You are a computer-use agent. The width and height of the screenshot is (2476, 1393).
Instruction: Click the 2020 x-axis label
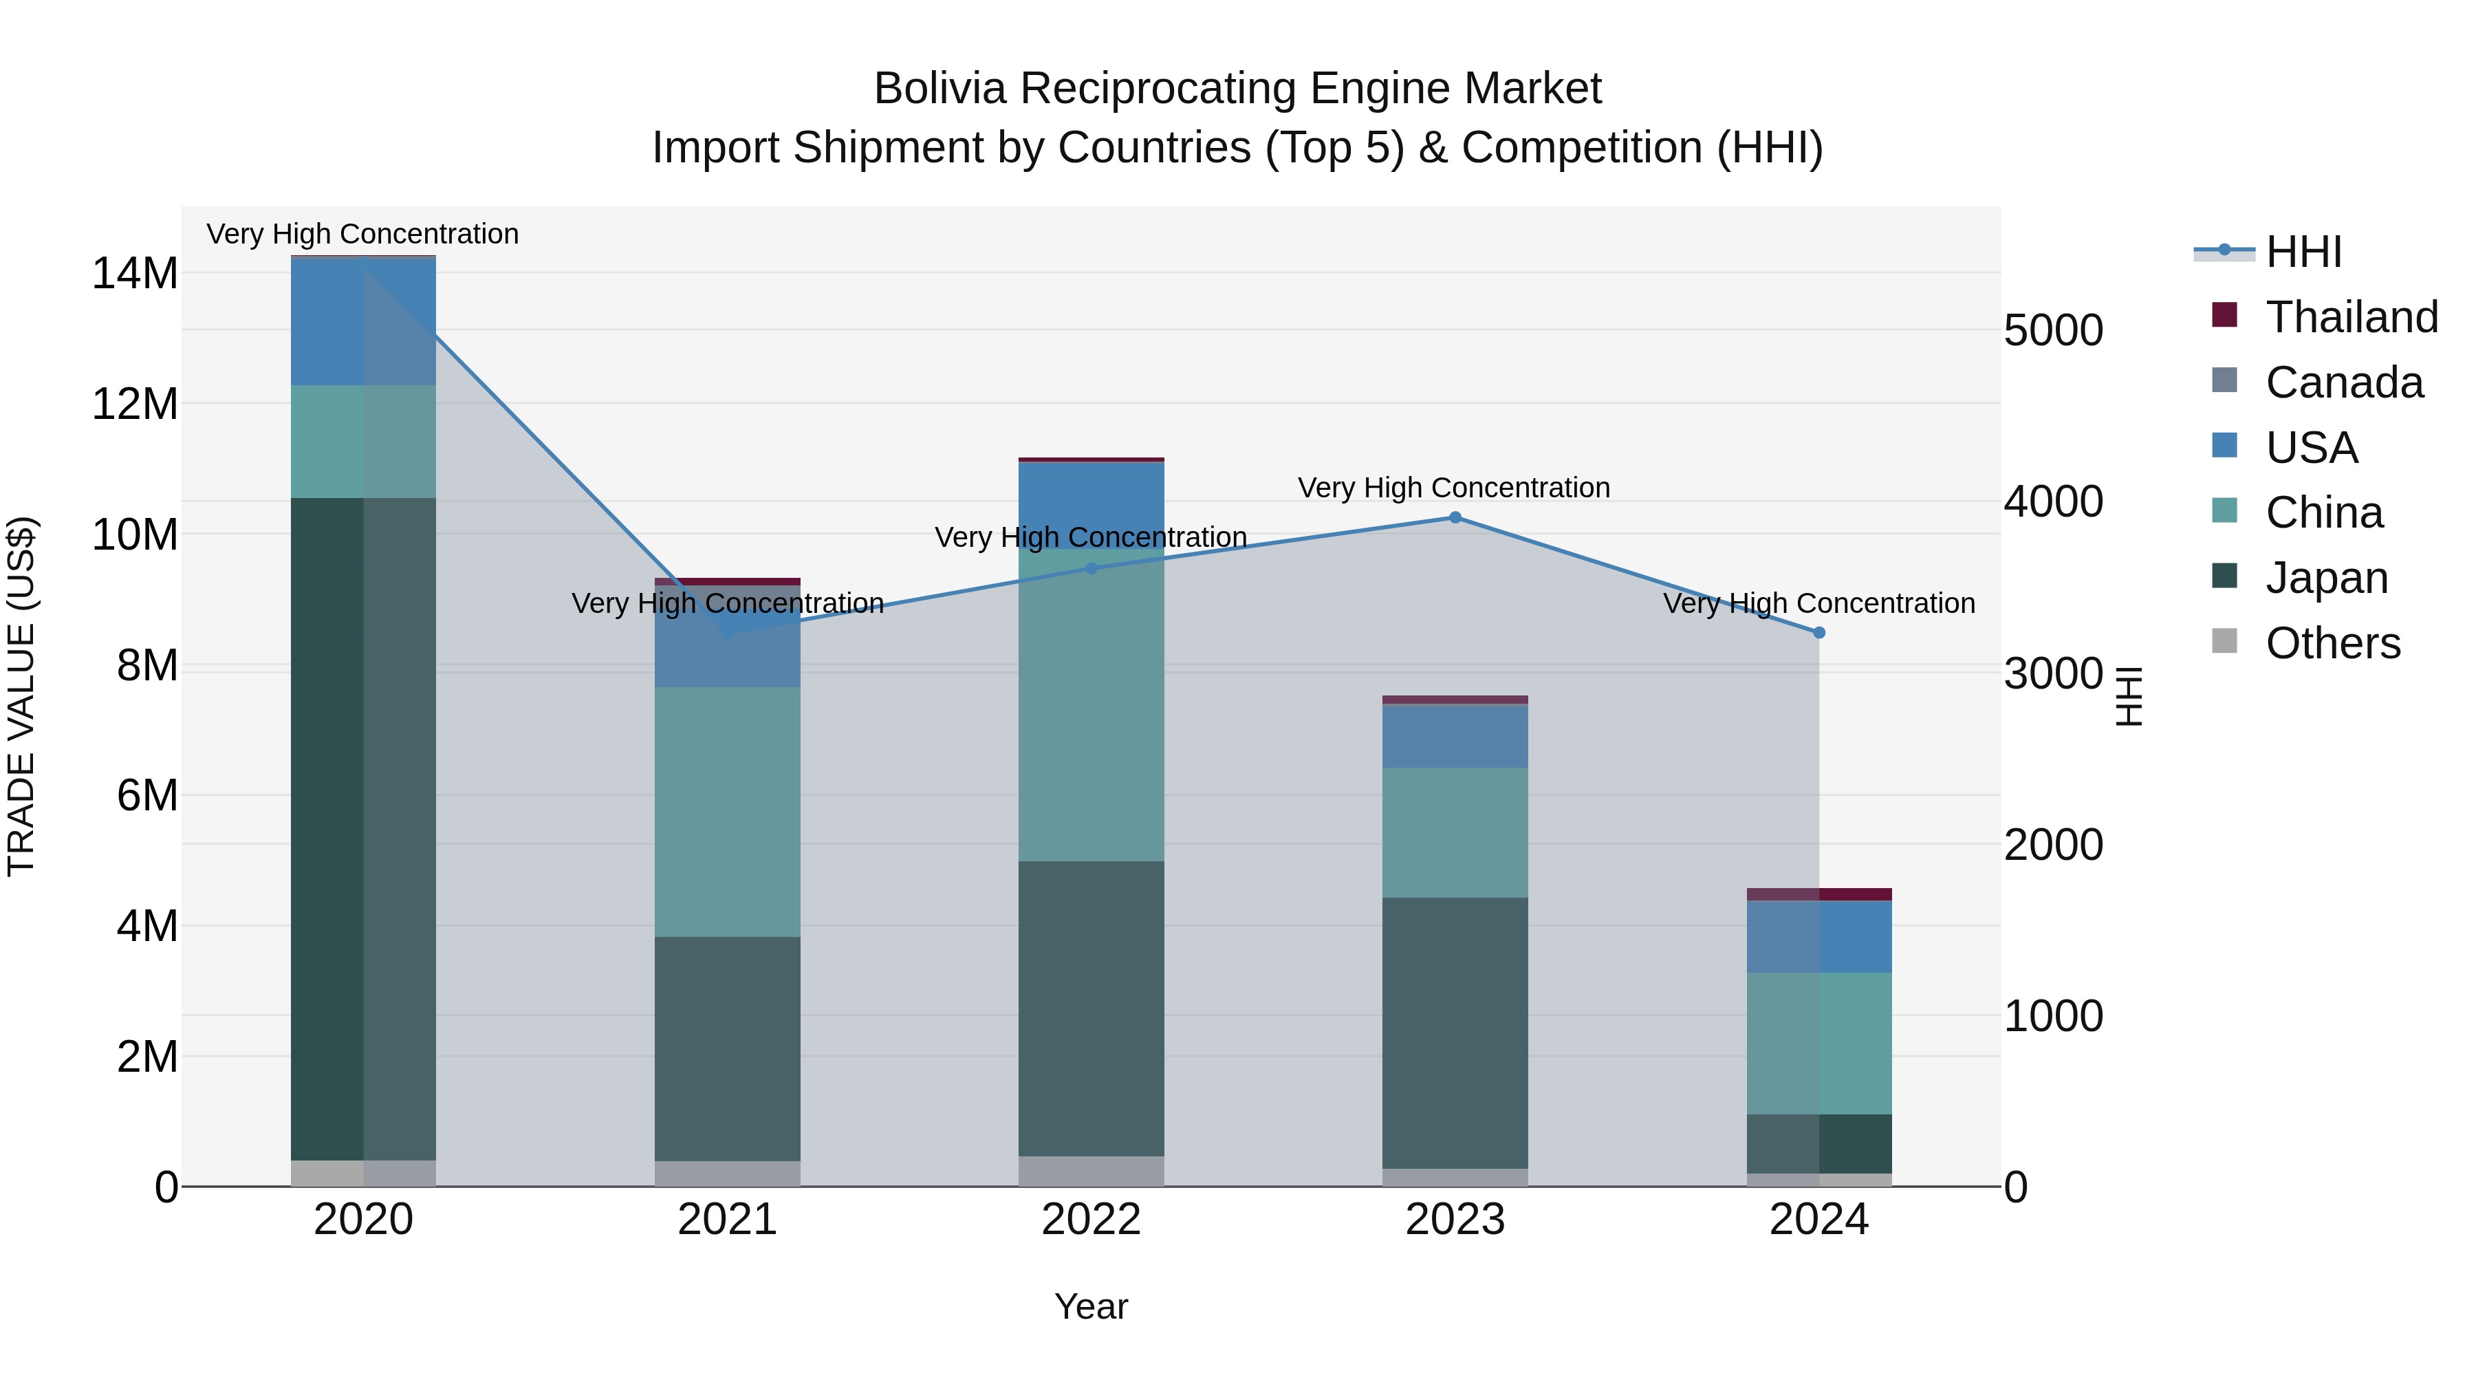tap(363, 1220)
